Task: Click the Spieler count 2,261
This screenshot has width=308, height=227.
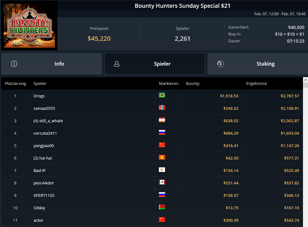Action: pos(183,39)
